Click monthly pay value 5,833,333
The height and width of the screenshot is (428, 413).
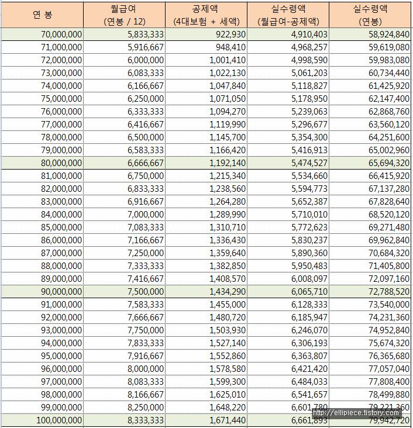[x=124, y=34]
